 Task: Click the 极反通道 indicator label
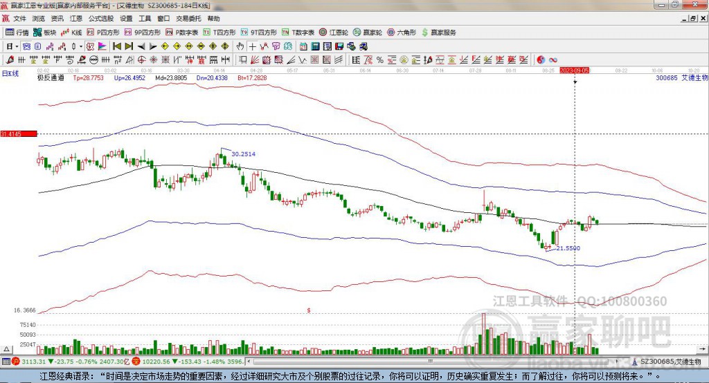coord(51,77)
